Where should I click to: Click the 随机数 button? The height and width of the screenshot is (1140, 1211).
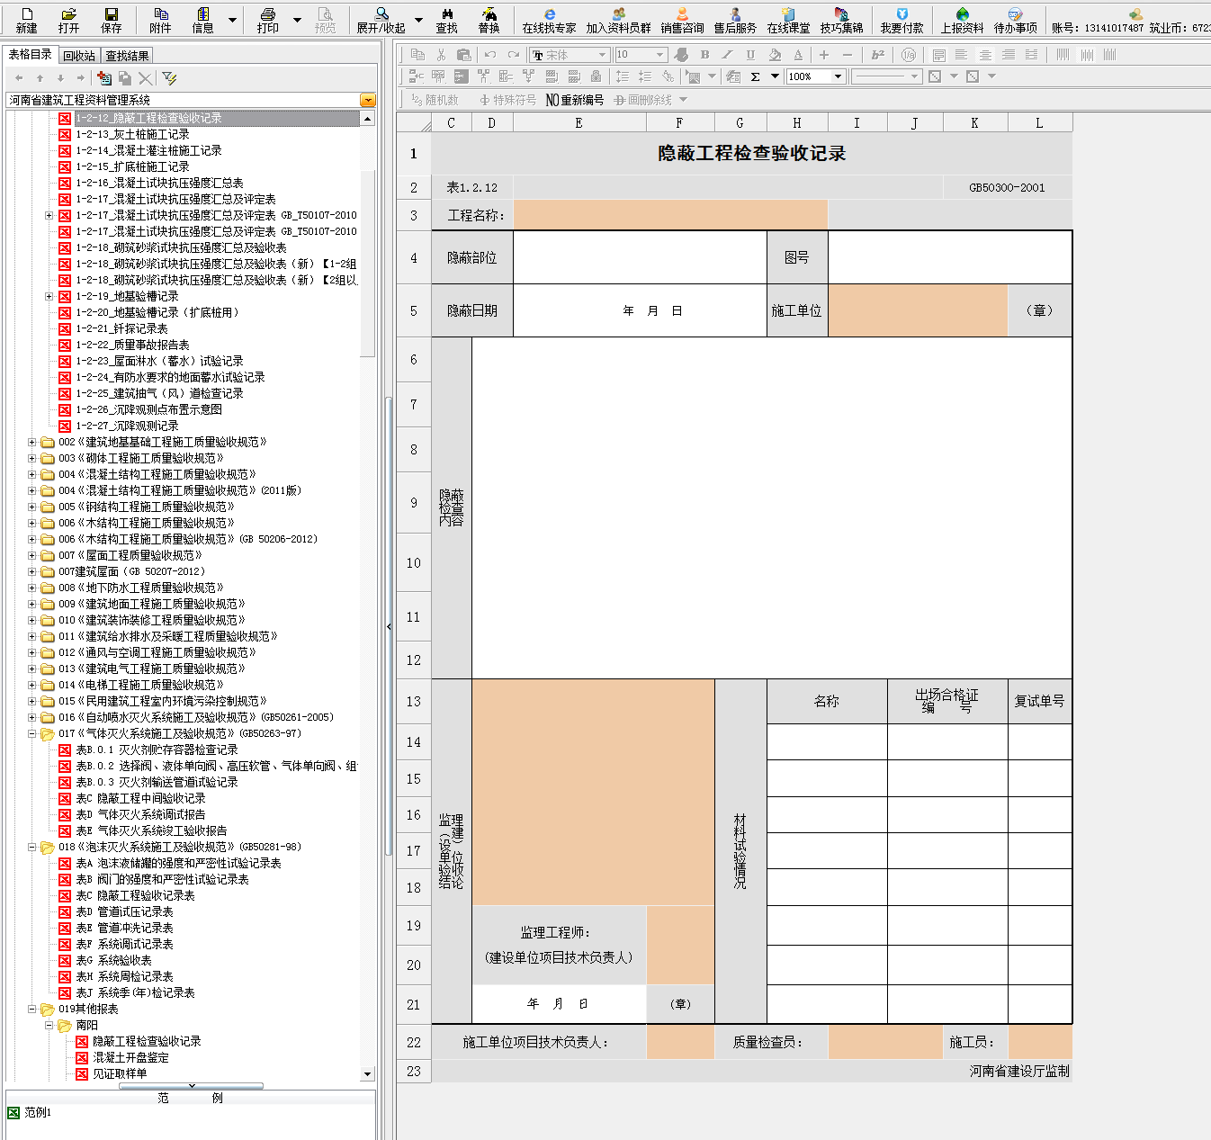click(435, 100)
